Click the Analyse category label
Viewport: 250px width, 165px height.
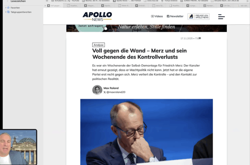(99, 45)
